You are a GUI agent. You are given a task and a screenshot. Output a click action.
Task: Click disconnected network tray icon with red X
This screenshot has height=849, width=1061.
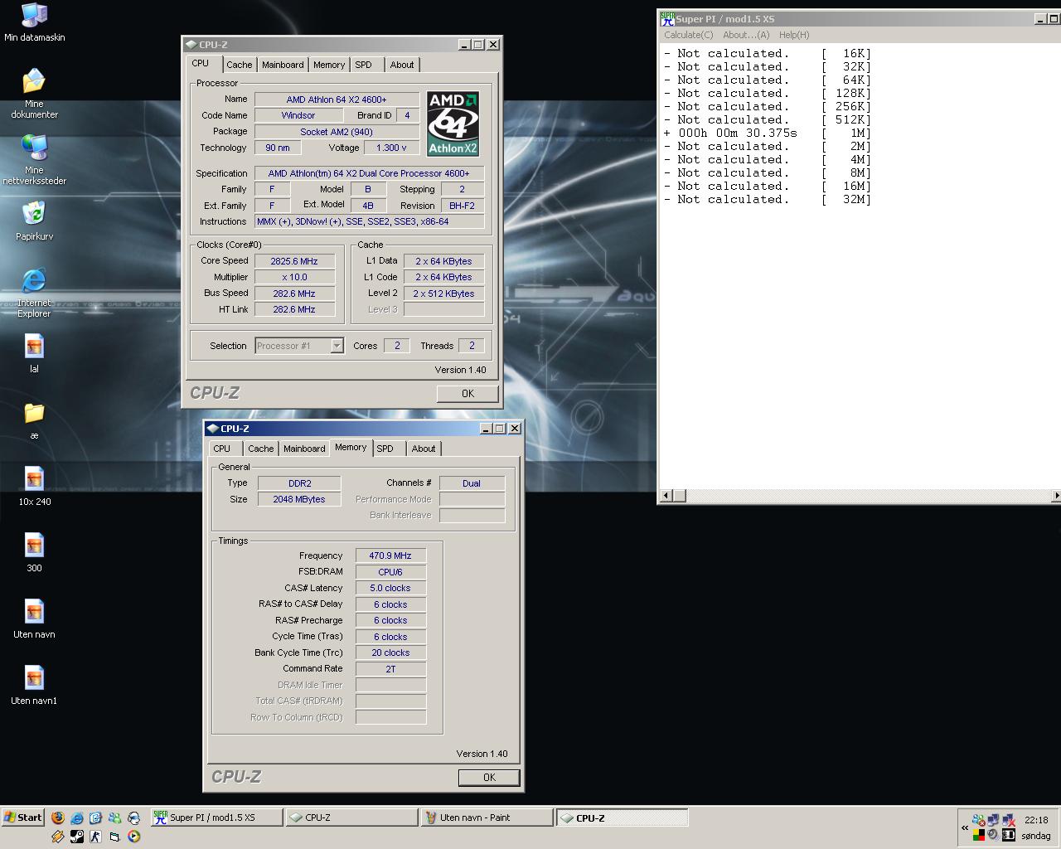click(x=1009, y=821)
